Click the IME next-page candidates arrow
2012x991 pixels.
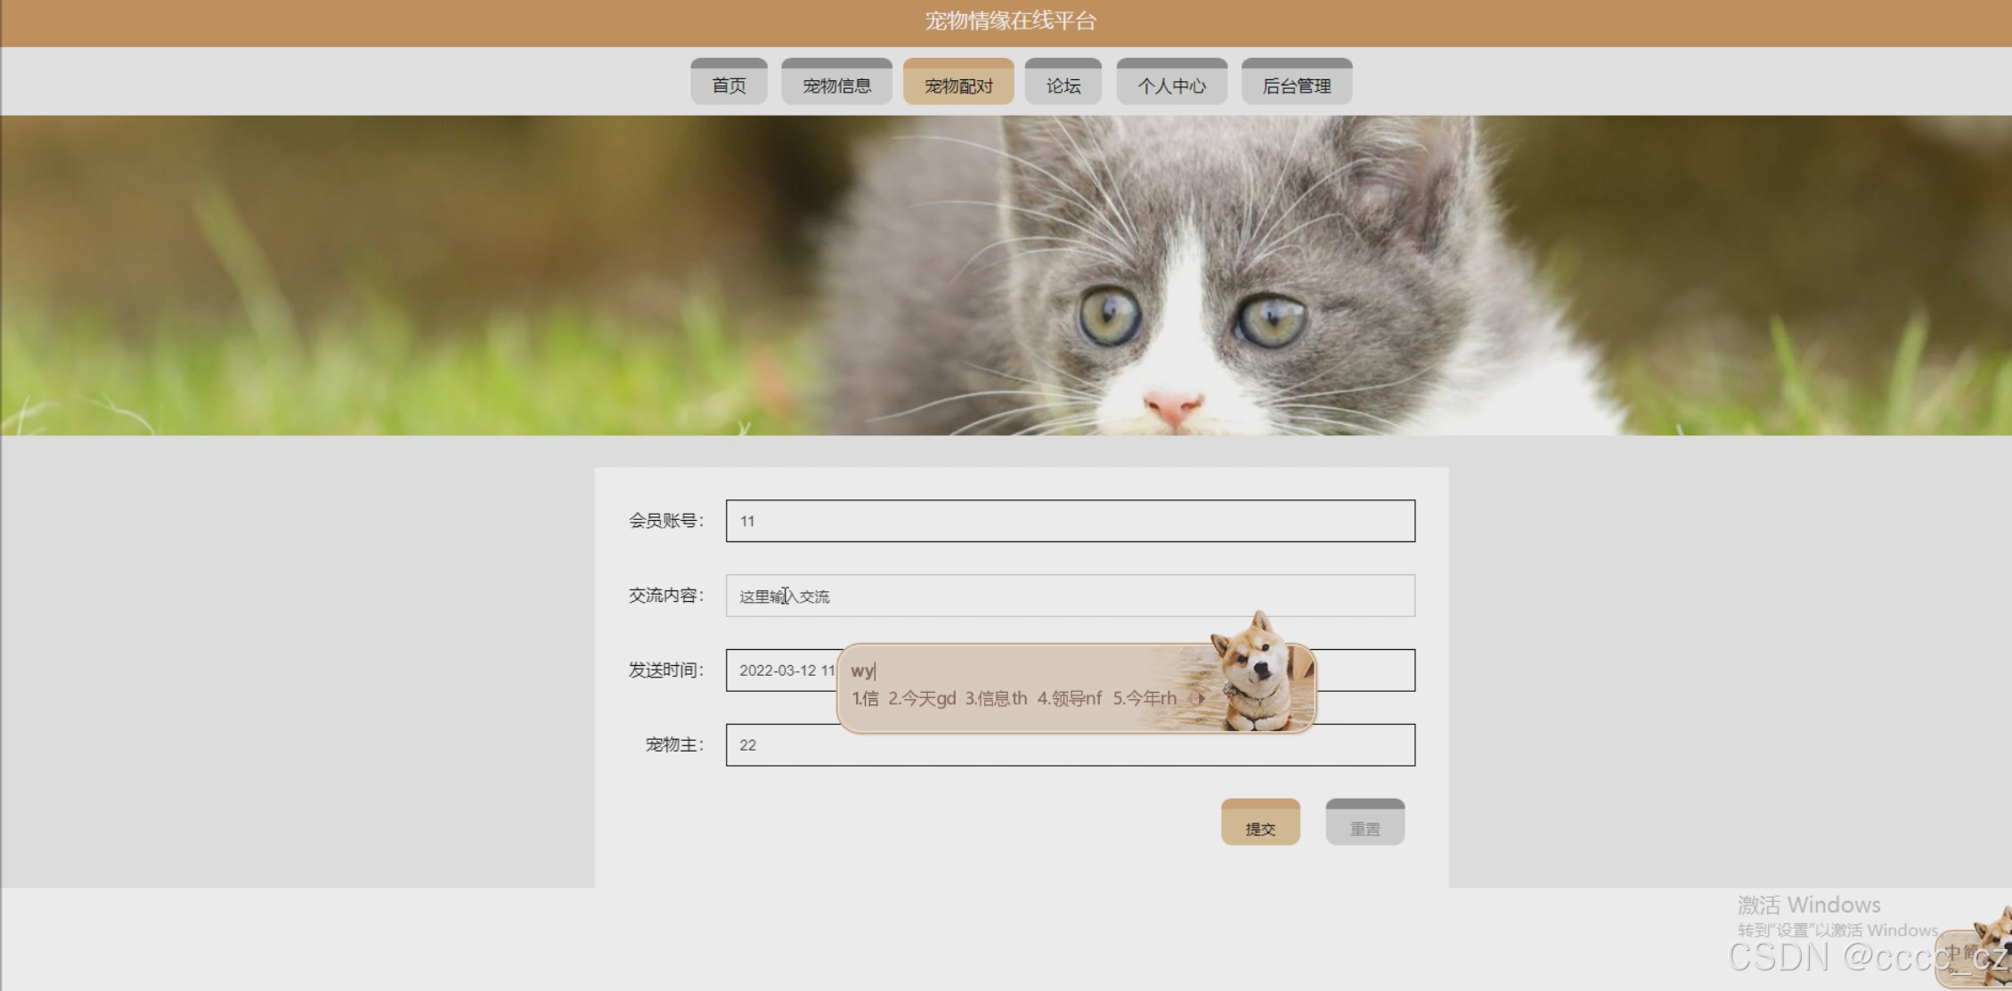click(x=1201, y=699)
